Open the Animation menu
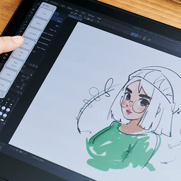The image size is (181, 181). [x=54, y=3]
